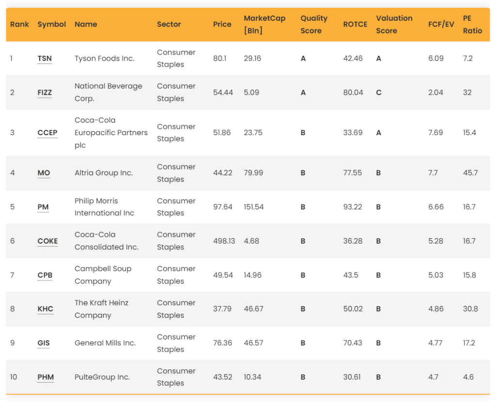Click price value 80.1 for Tyson

point(219,59)
